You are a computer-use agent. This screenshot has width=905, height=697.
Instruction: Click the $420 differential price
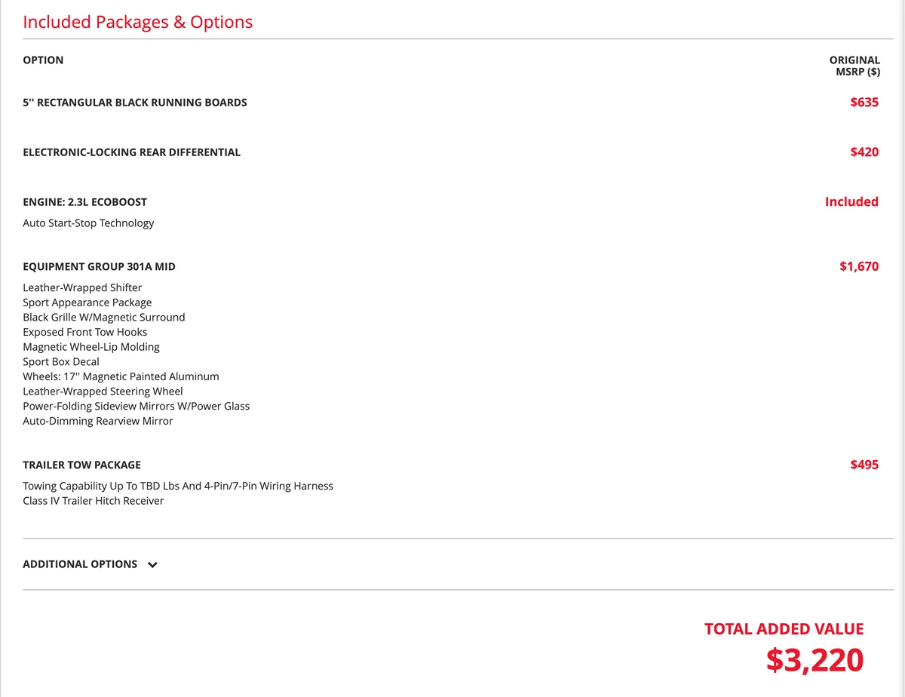tap(864, 152)
